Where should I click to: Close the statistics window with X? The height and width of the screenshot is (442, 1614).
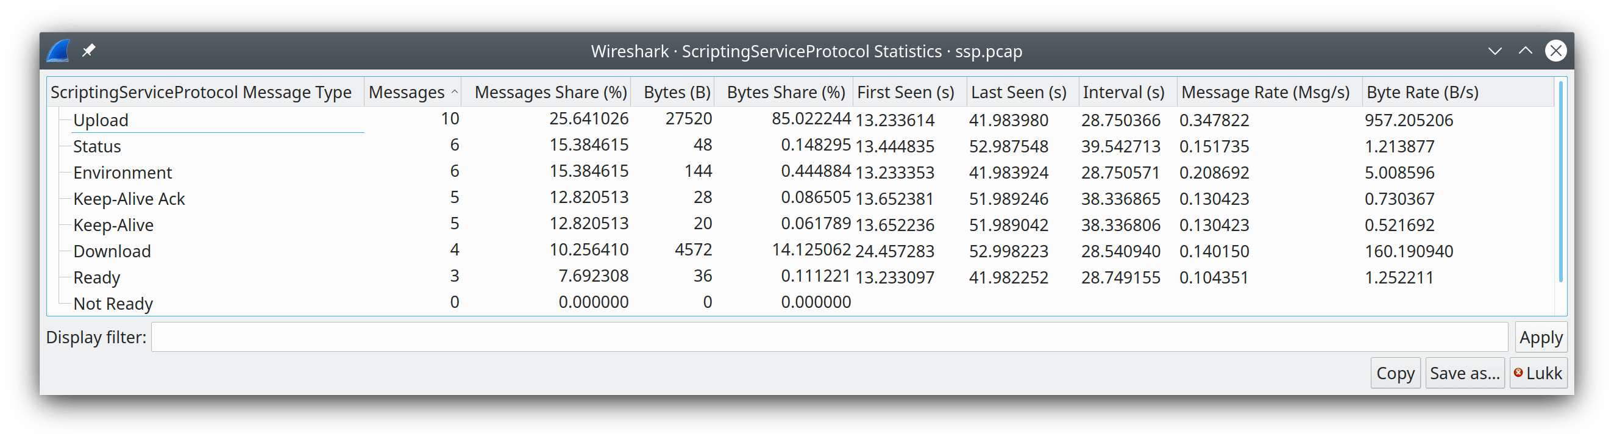1555,51
